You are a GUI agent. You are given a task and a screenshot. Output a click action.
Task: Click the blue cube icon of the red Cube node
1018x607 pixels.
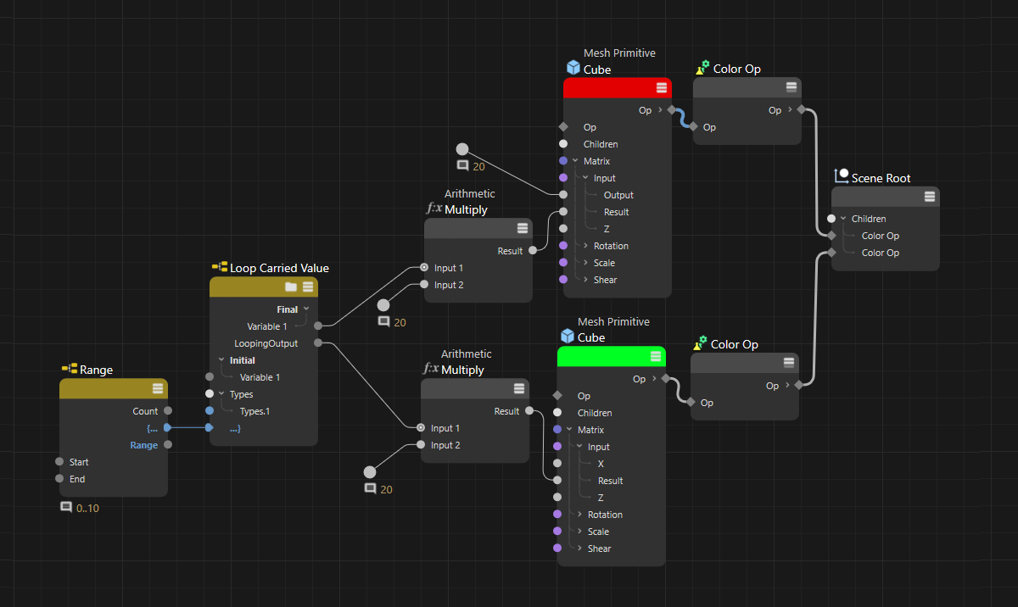[x=573, y=69]
